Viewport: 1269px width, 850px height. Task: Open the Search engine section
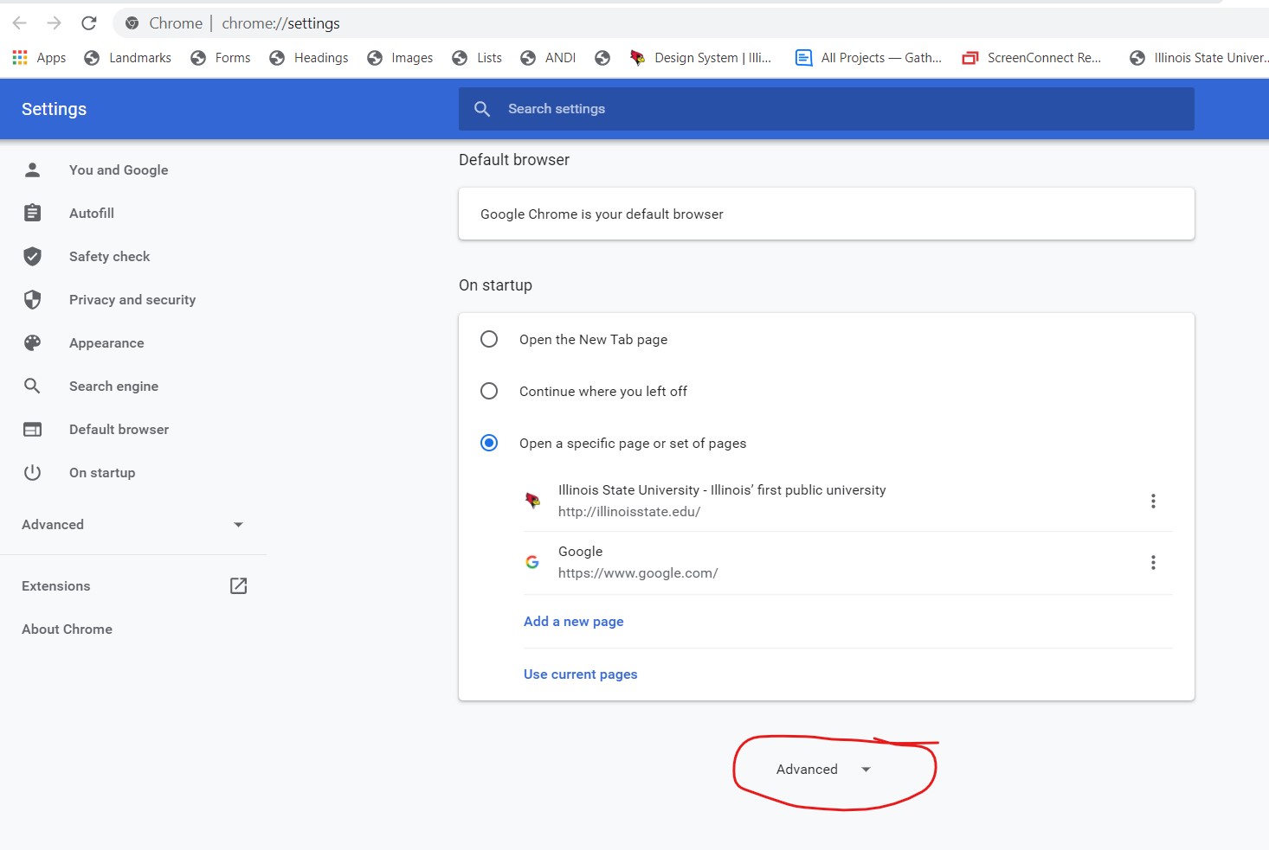113,387
